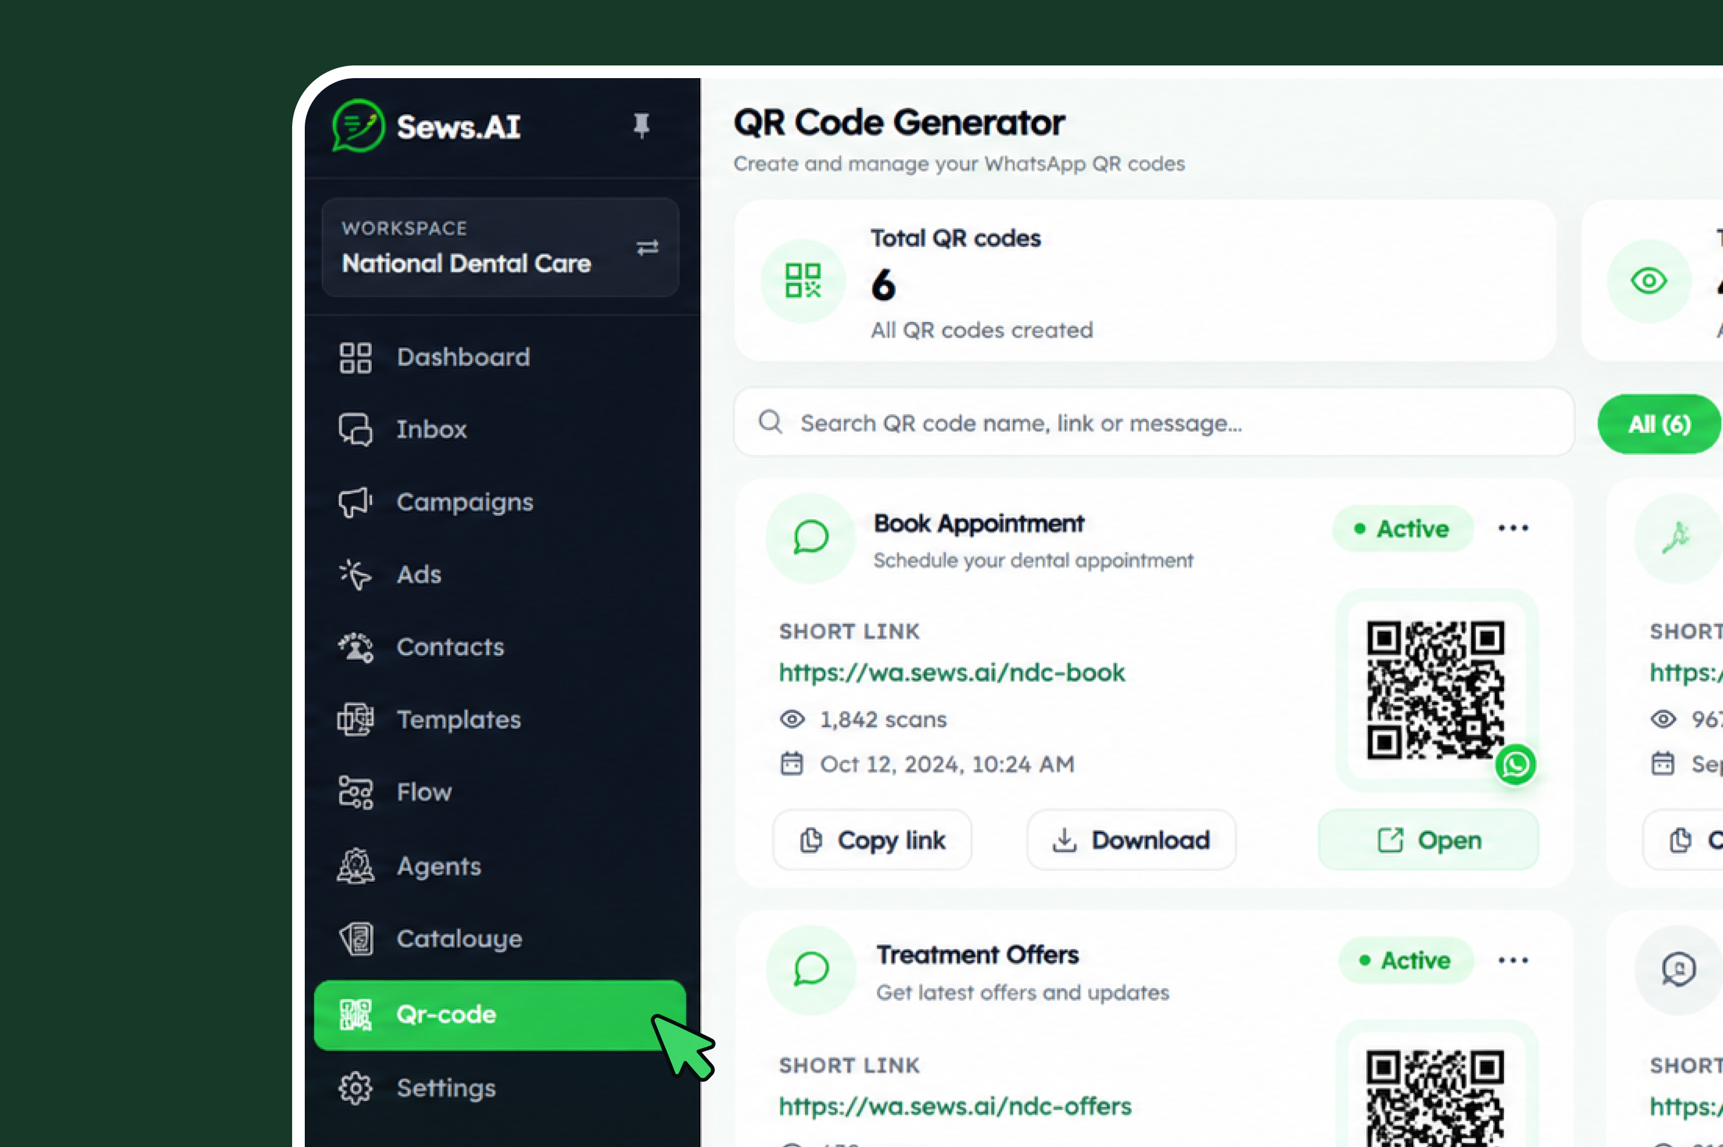Open Treatment Offers three-dot options menu
Image resolution: width=1723 pixels, height=1147 pixels.
(x=1512, y=961)
